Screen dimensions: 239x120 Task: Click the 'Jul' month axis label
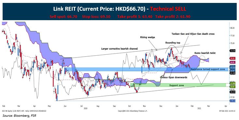coord(82,106)
